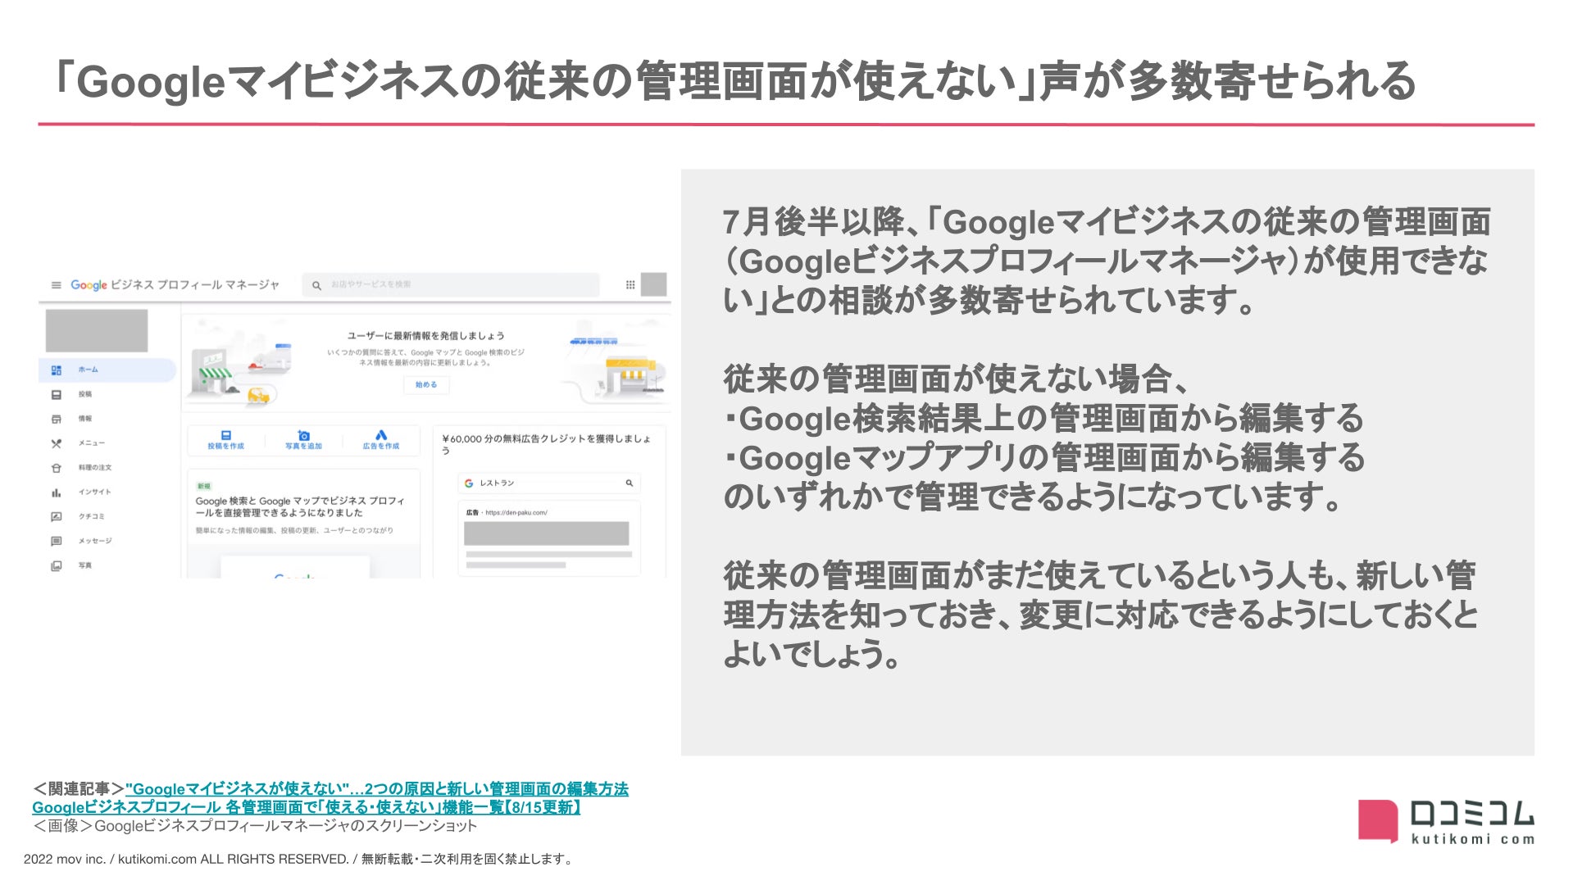This screenshot has height=885, width=1573.
Task: Click the search icon in the レストラン box
Action: coord(630,483)
